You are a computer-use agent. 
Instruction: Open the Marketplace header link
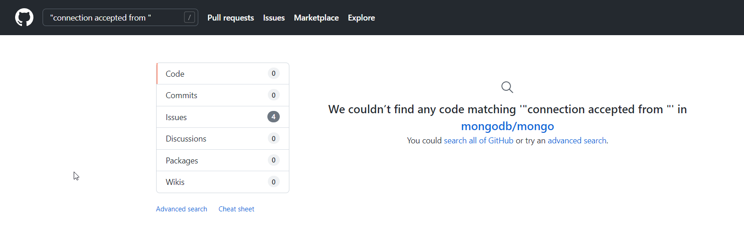pyautogui.click(x=316, y=18)
